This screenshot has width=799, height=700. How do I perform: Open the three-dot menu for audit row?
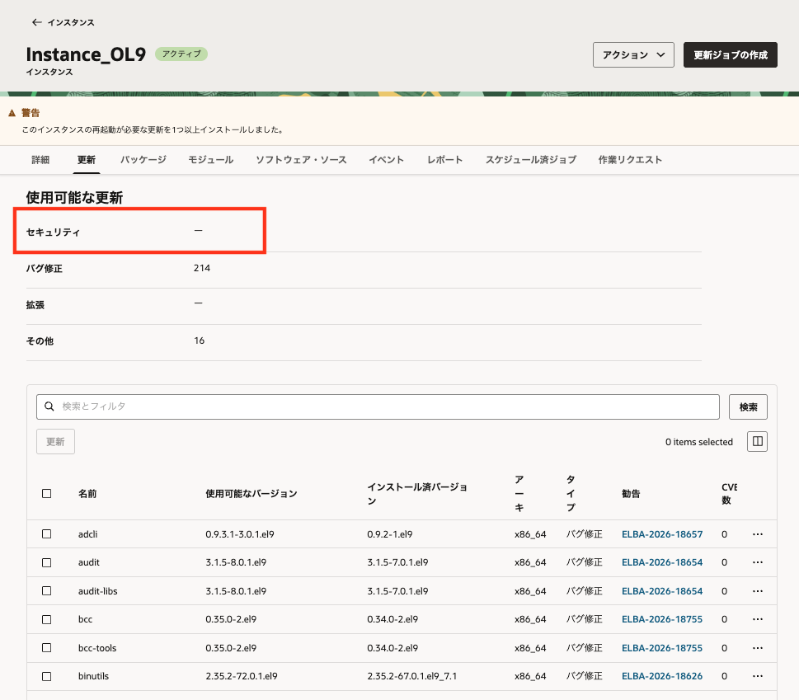[x=758, y=562]
